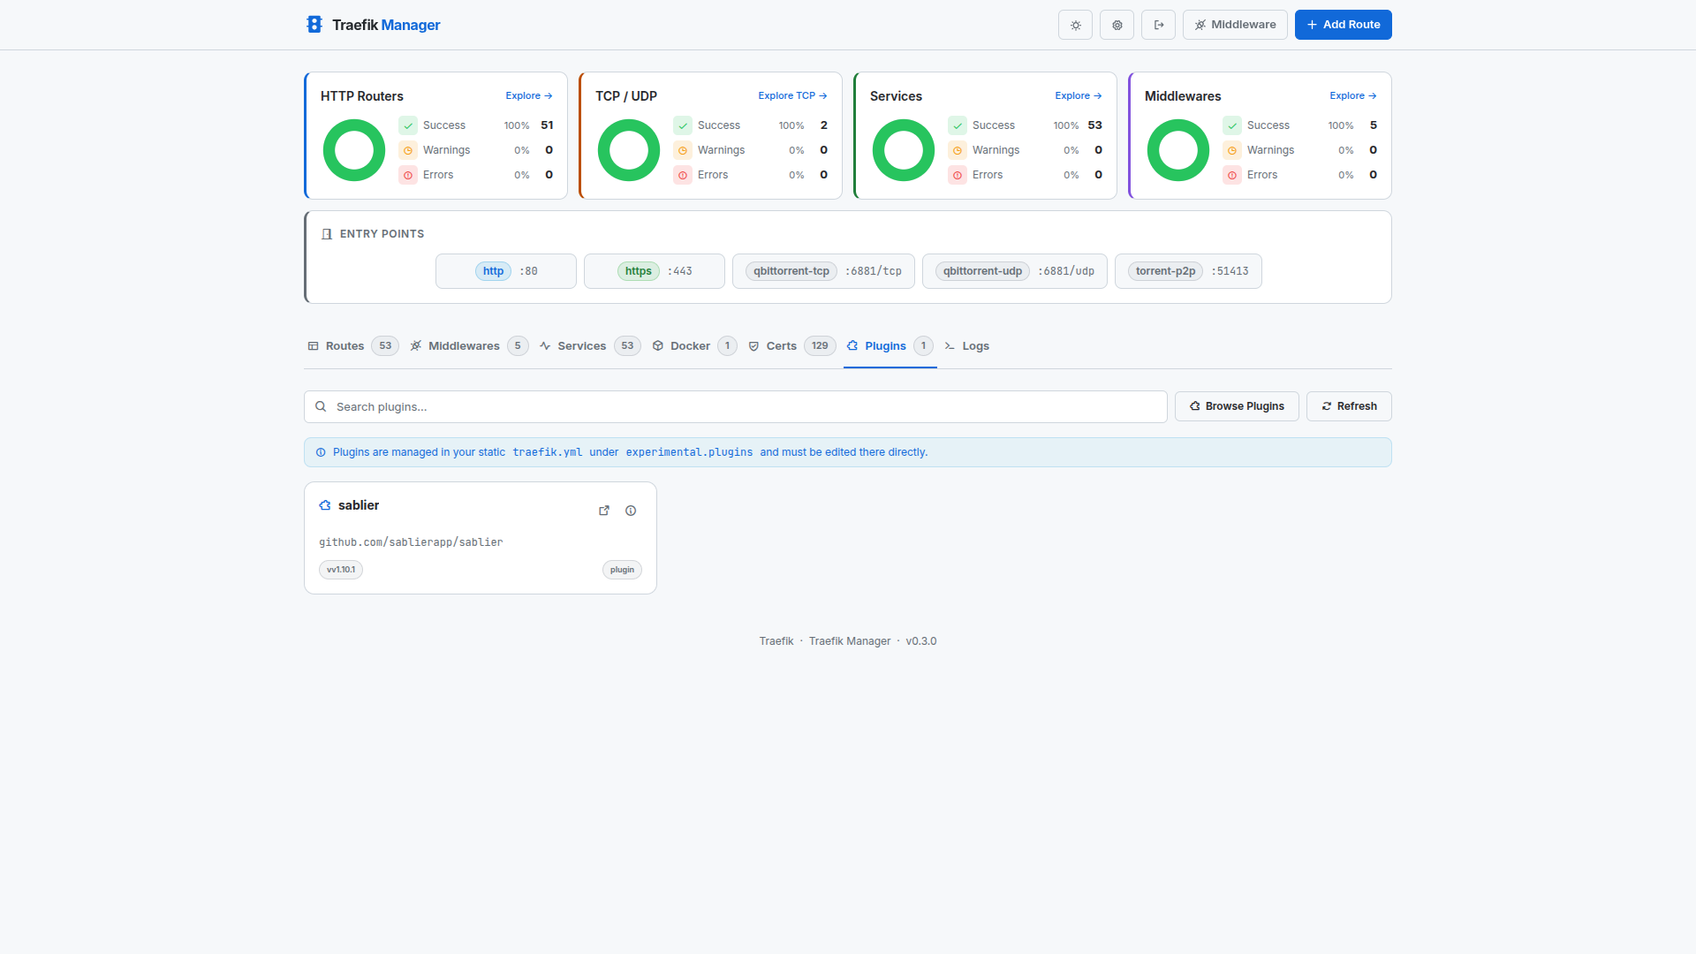Screen dimensions: 1696x954
Task: Follow the Explore TCP link
Action: [x=791, y=95]
